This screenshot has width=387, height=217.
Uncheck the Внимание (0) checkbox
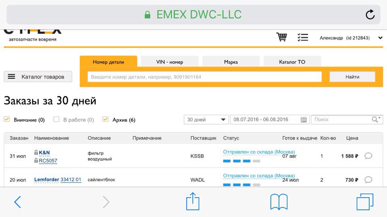7,119
